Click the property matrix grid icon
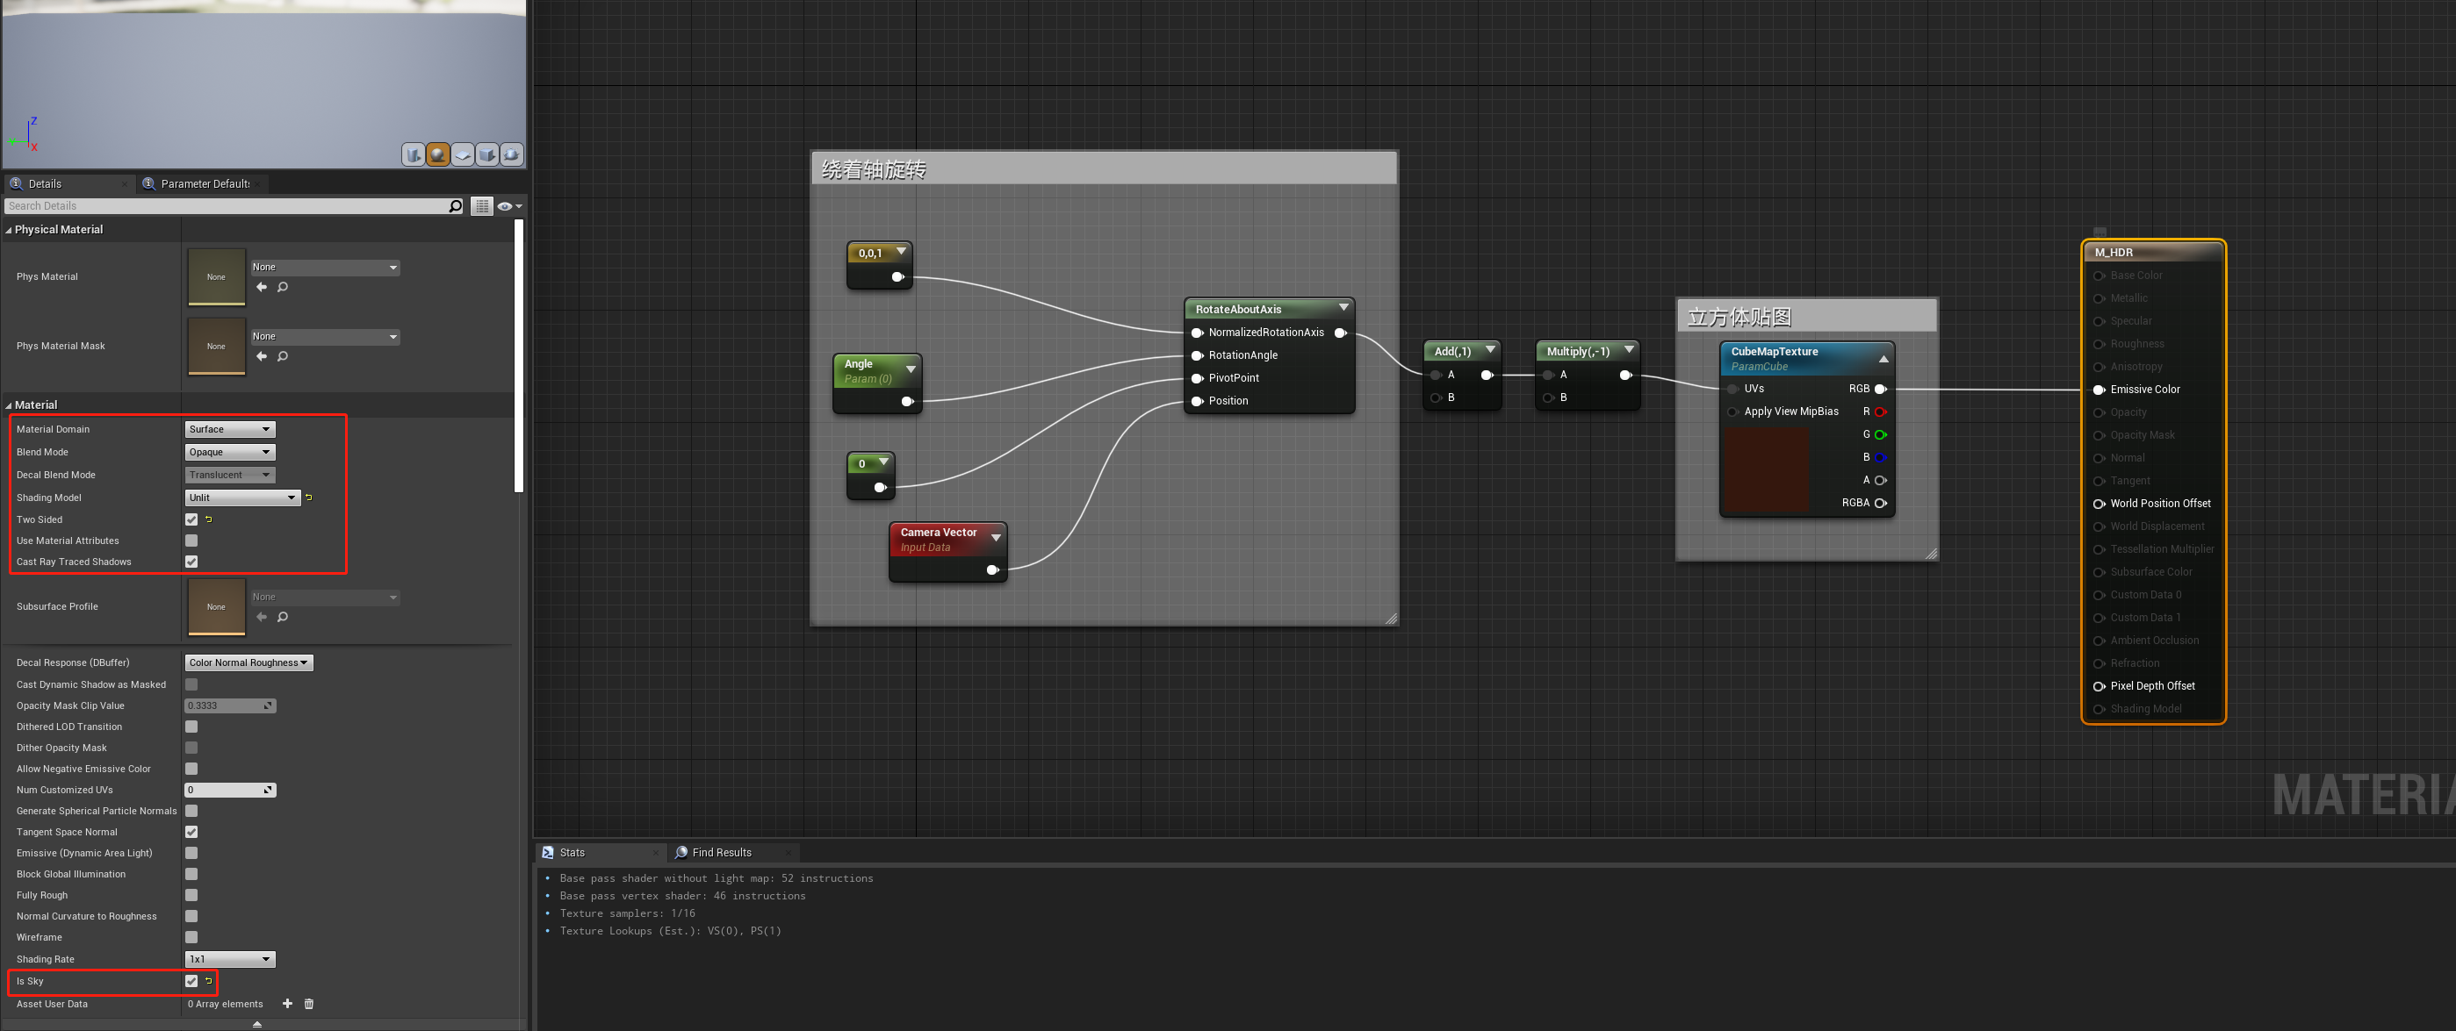The image size is (2456, 1031). 482,206
